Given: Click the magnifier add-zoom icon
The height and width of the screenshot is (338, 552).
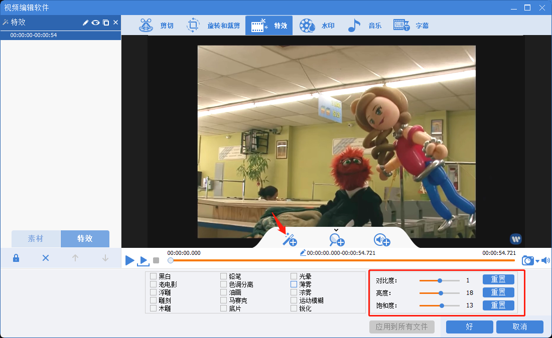Looking at the screenshot, I should (x=337, y=240).
